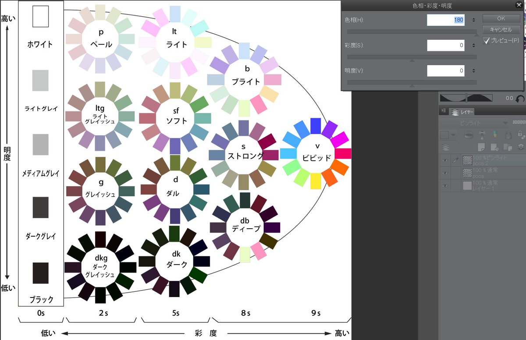Toggle clip to layer below icon
Viewport: 526px width, 340px height.
(x=469, y=135)
